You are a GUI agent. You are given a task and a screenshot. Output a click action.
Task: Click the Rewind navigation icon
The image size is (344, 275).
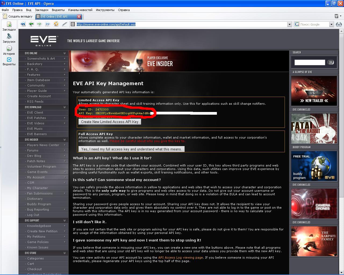click(23, 24)
